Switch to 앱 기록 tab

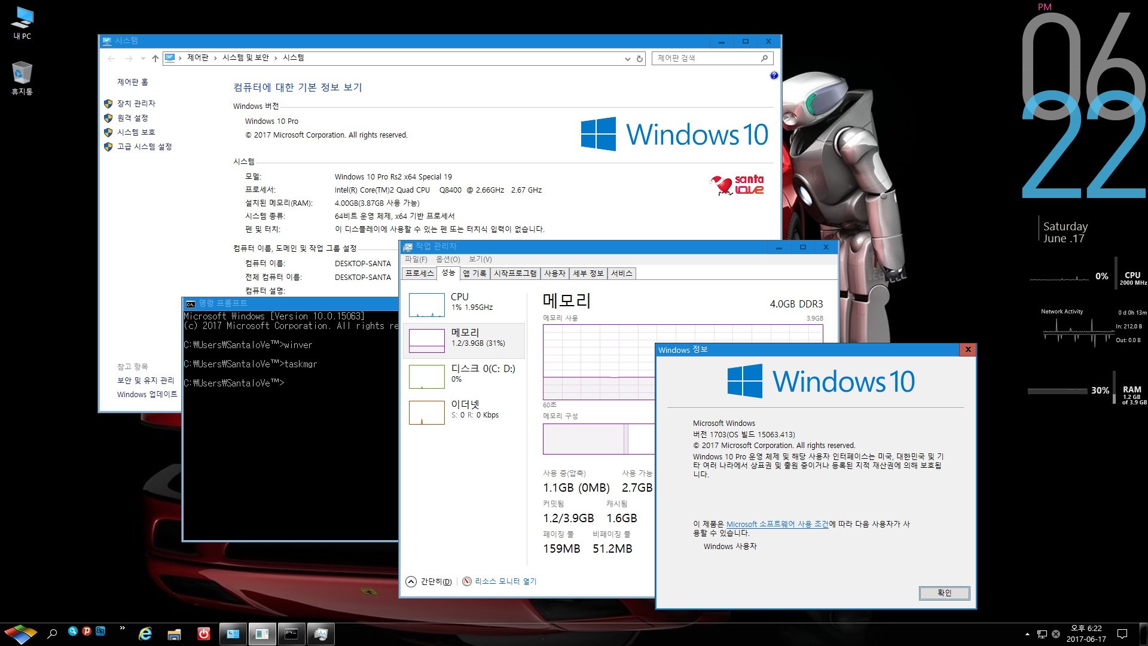[475, 273]
